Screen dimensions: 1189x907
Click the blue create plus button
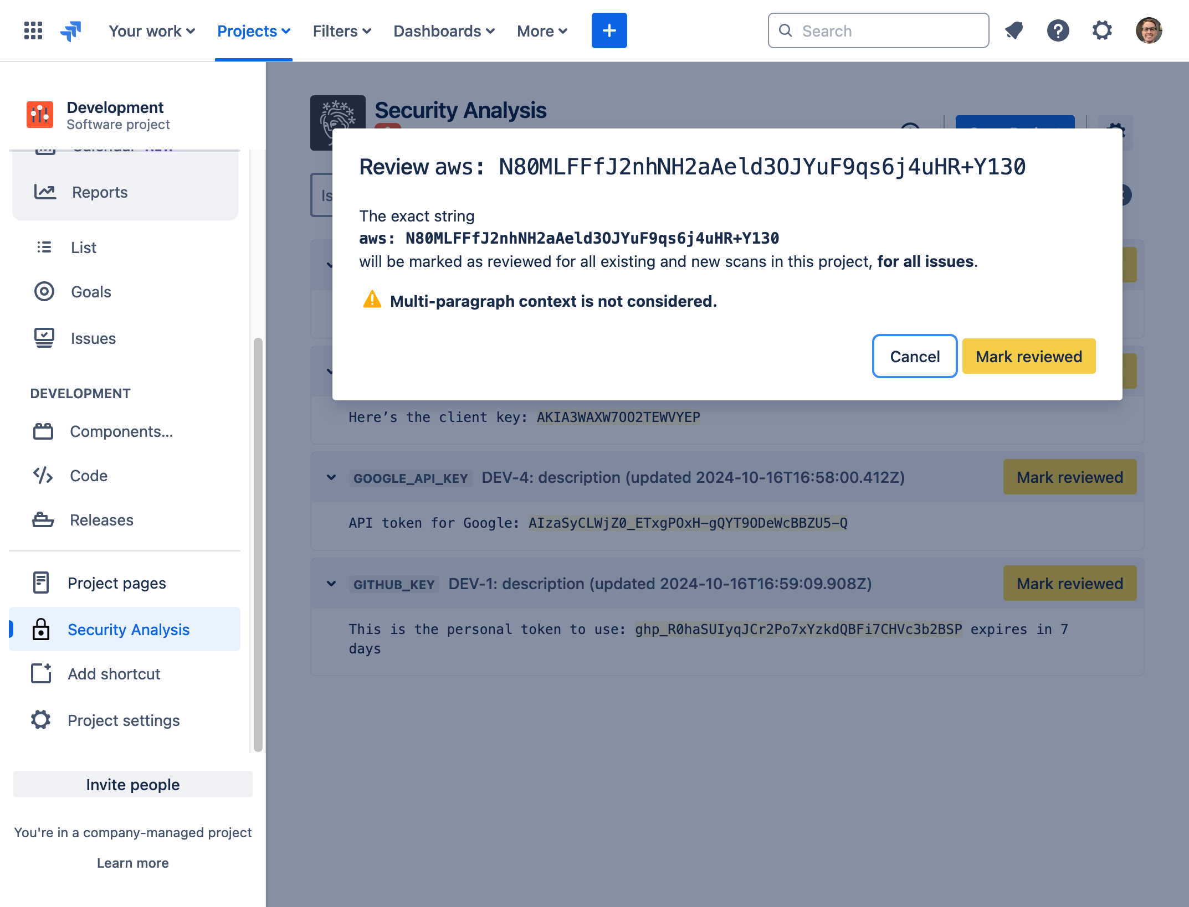(609, 30)
